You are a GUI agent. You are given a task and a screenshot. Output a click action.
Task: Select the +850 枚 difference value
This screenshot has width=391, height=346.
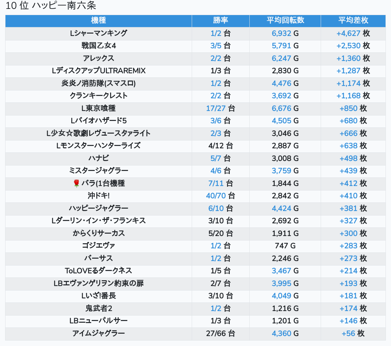point(353,108)
